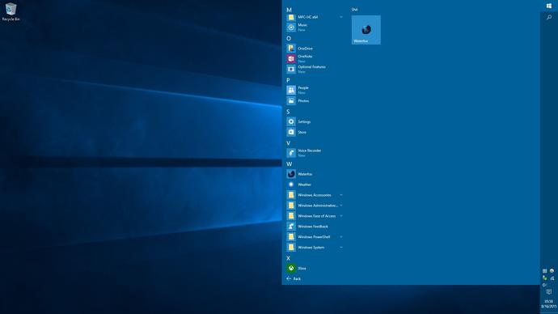558x314 pixels.
Task: Open the pinned Waterfox tile
Action: (366, 30)
